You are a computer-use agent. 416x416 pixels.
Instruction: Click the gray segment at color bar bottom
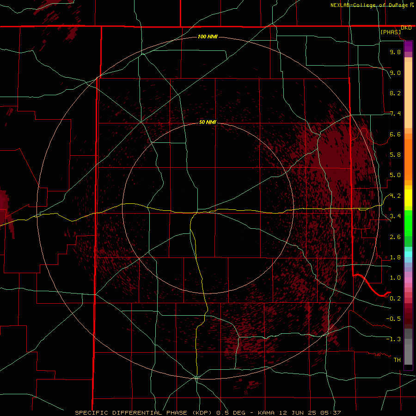408,355
